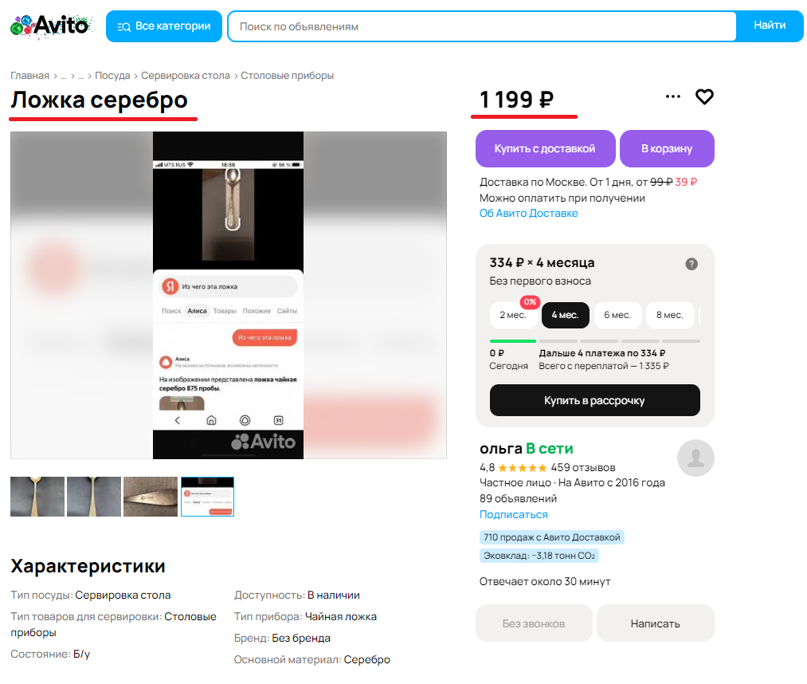The width and height of the screenshot is (807, 684).
Task: Click Подписаться on the seller
Action: tap(513, 514)
